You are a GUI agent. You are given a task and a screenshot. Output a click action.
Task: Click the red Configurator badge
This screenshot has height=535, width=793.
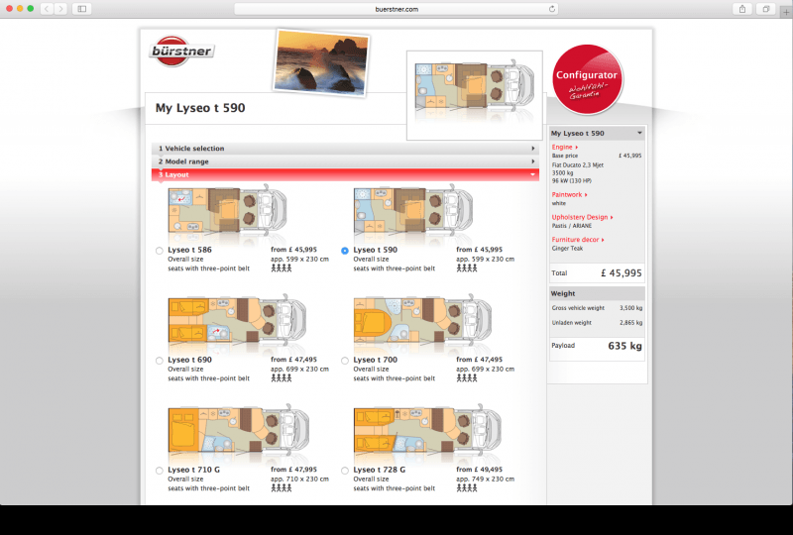(x=587, y=79)
